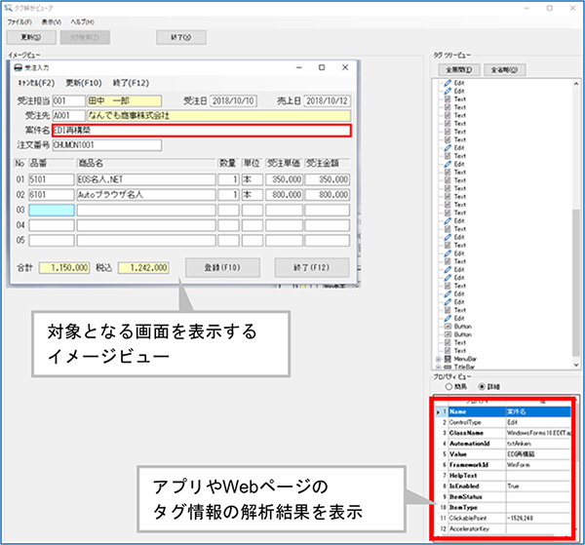Click the 全展開 button above tag tree
This screenshot has width=585, height=545.
[458, 69]
